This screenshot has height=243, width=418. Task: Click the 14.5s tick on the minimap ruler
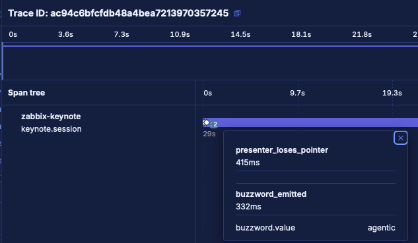pos(240,34)
